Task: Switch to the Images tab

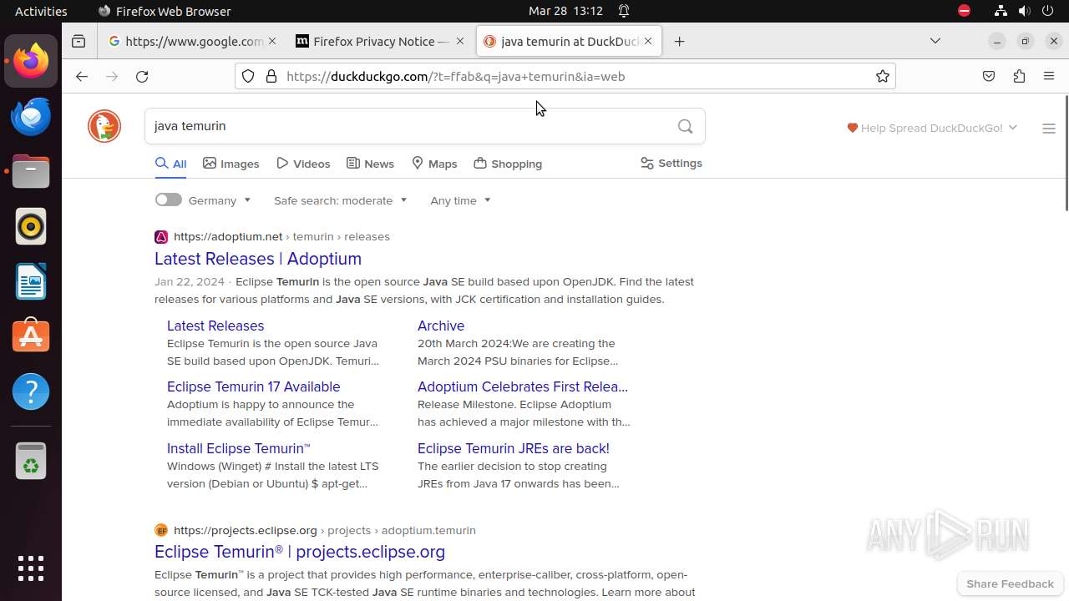Action: (231, 164)
